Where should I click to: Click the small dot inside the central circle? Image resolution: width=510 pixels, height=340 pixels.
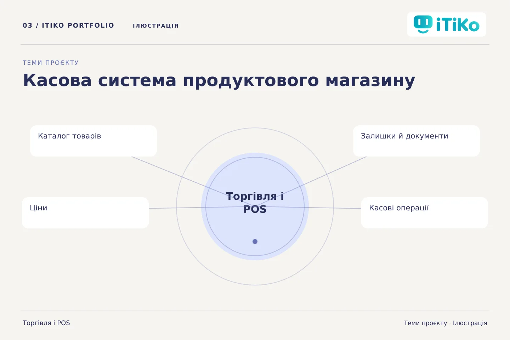(255, 242)
